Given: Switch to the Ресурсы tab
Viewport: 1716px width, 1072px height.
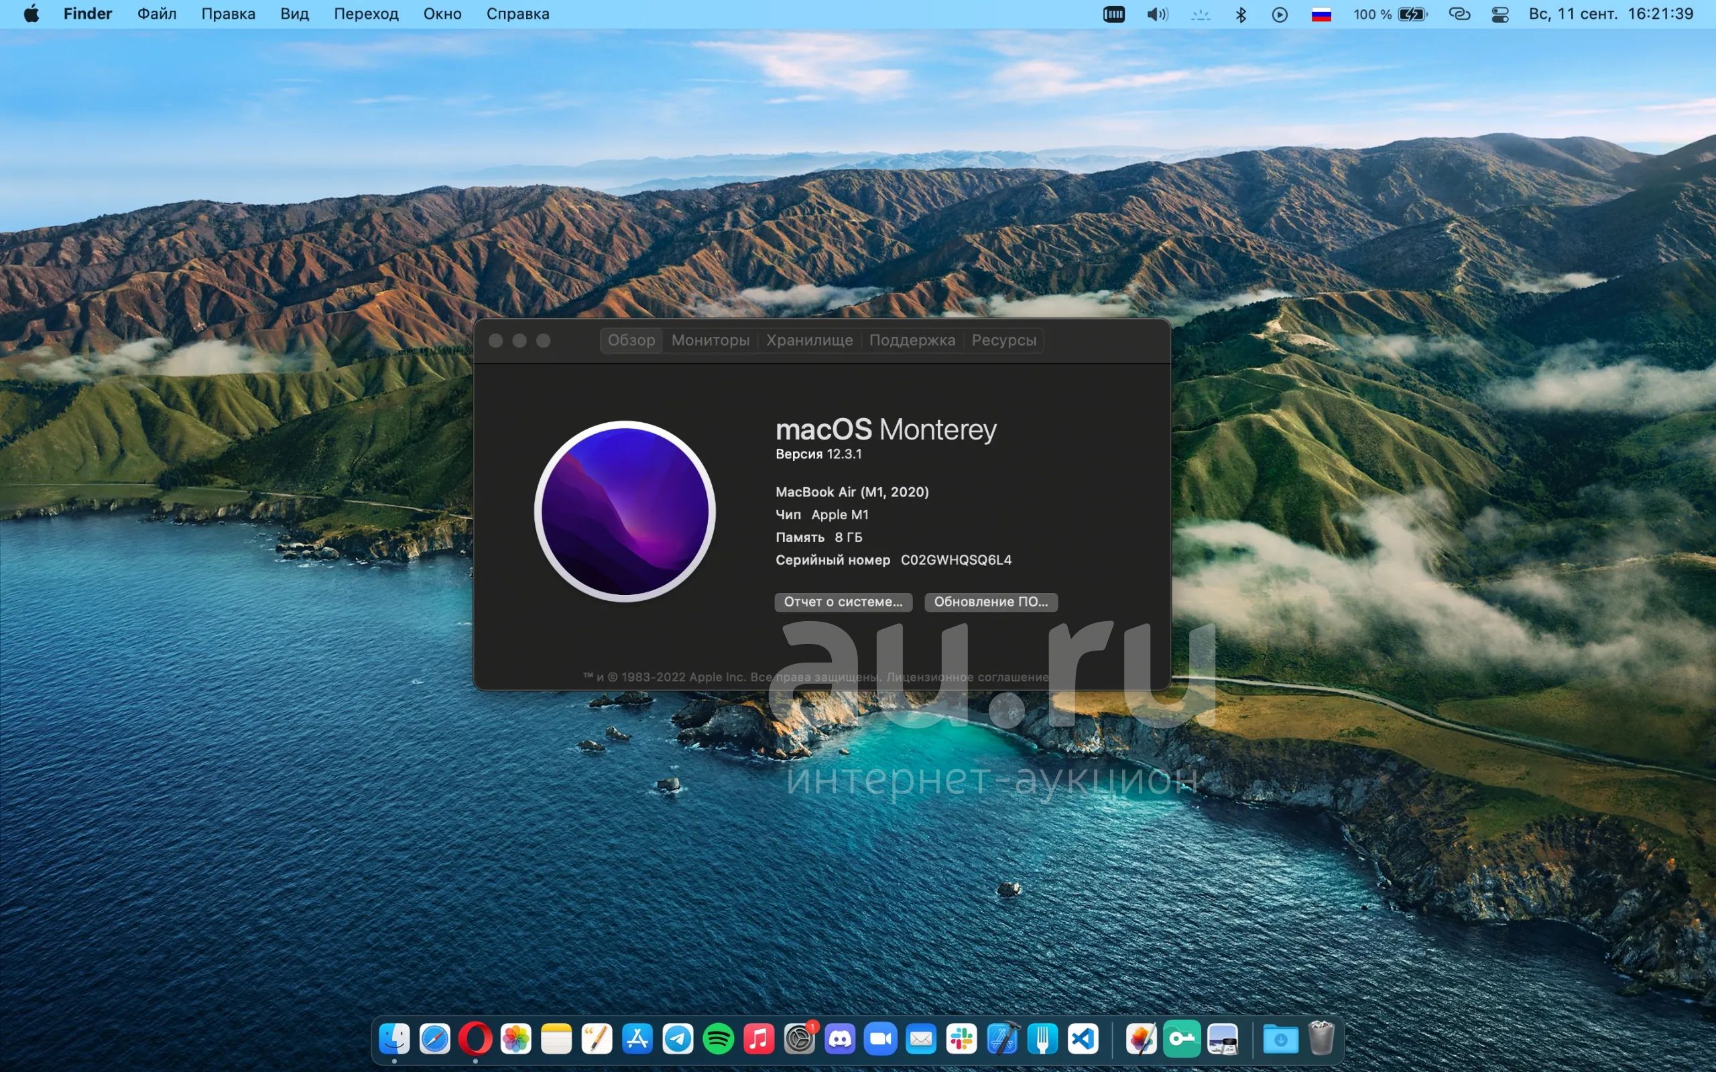Looking at the screenshot, I should pyautogui.click(x=1003, y=340).
